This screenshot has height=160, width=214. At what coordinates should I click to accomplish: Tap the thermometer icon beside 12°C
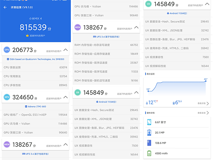coord(147,103)
